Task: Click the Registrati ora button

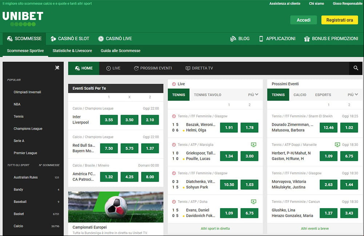Action: (x=340, y=20)
